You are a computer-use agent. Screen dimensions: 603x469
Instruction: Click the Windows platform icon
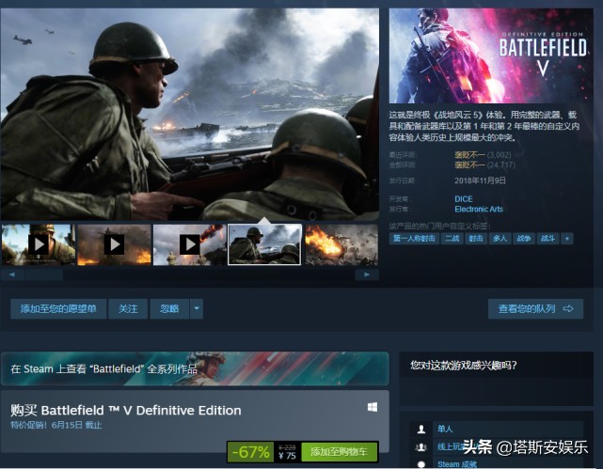373,407
